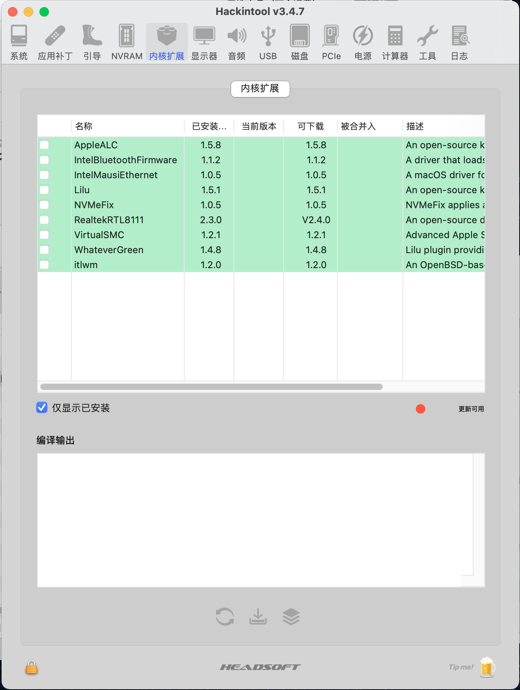
Task: Open the NVRAM section
Action: click(127, 43)
